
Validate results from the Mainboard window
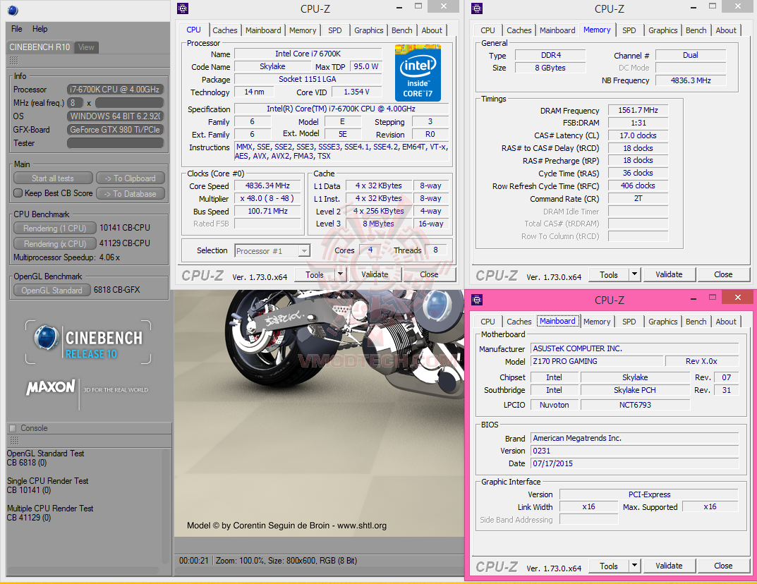coord(669,566)
